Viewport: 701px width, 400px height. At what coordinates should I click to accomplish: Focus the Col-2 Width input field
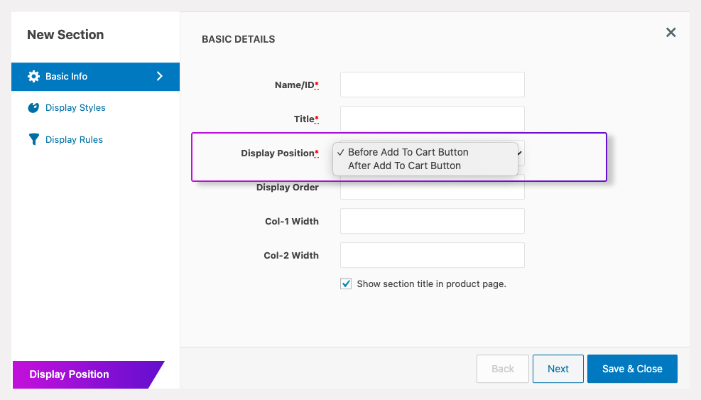point(432,255)
